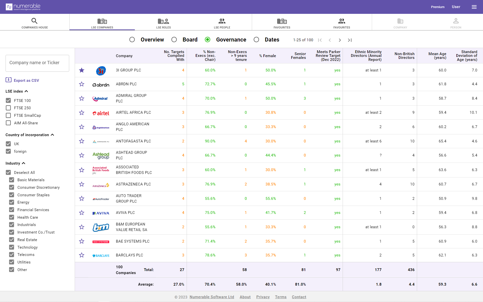Uncheck the Technology industry filter
Viewport: 483px width, 302px height.
point(12,247)
